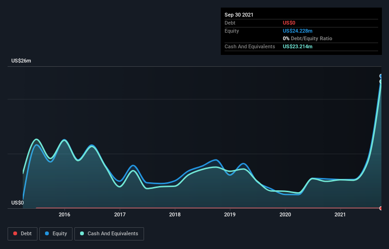Click the US$26m axis label
The width and height of the screenshot is (389, 249).
(x=21, y=61)
